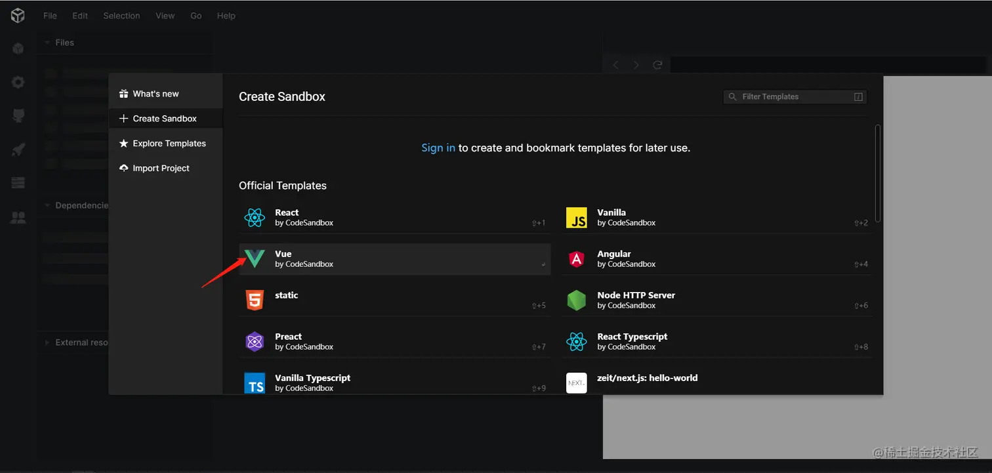Screen dimensions: 992x473
Task: Switch to Explore Templates tab
Action: click(169, 144)
